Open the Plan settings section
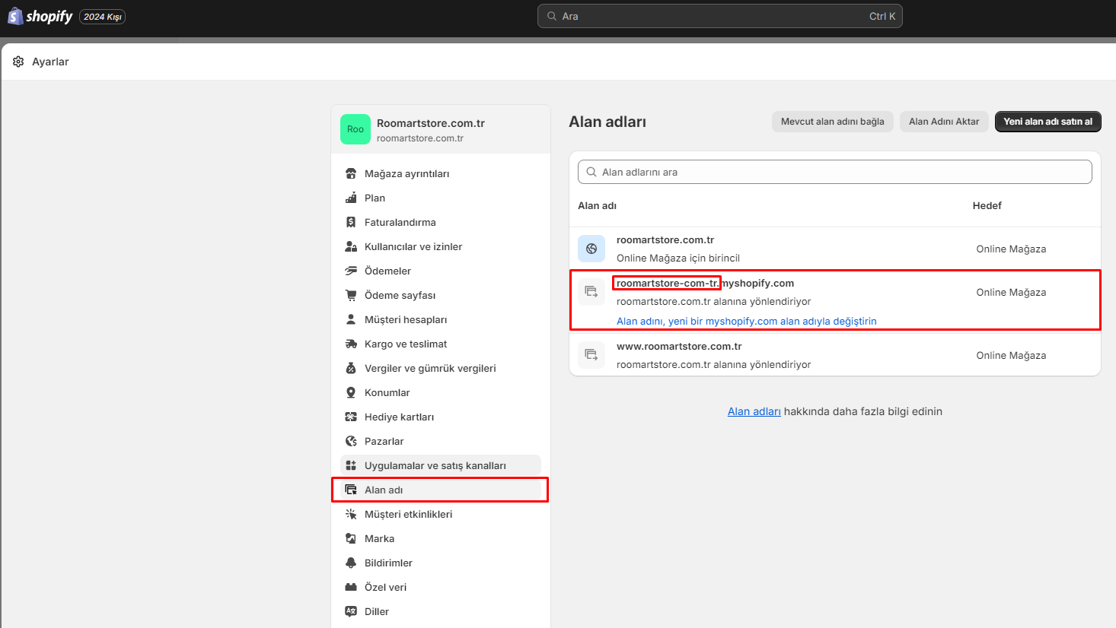The width and height of the screenshot is (1116, 628). click(375, 198)
